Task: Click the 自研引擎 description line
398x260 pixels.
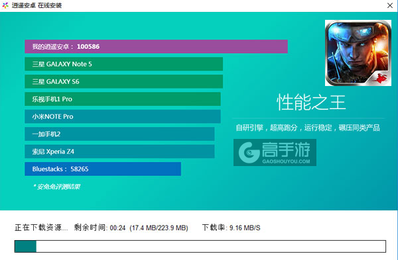Action: click(x=308, y=128)
